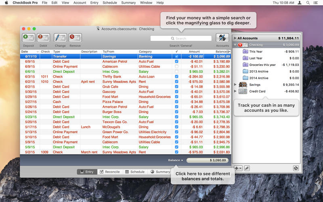Viewport: 323px width, 202px height.
Task: Open the Balance dropdown at bottom
Action: click(x=176, y=160)
